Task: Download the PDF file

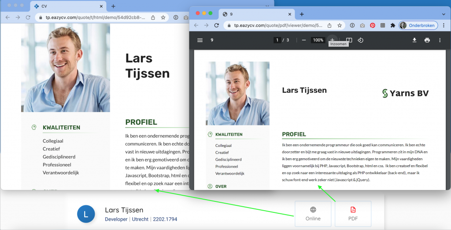Action: (x=414, y=40)
